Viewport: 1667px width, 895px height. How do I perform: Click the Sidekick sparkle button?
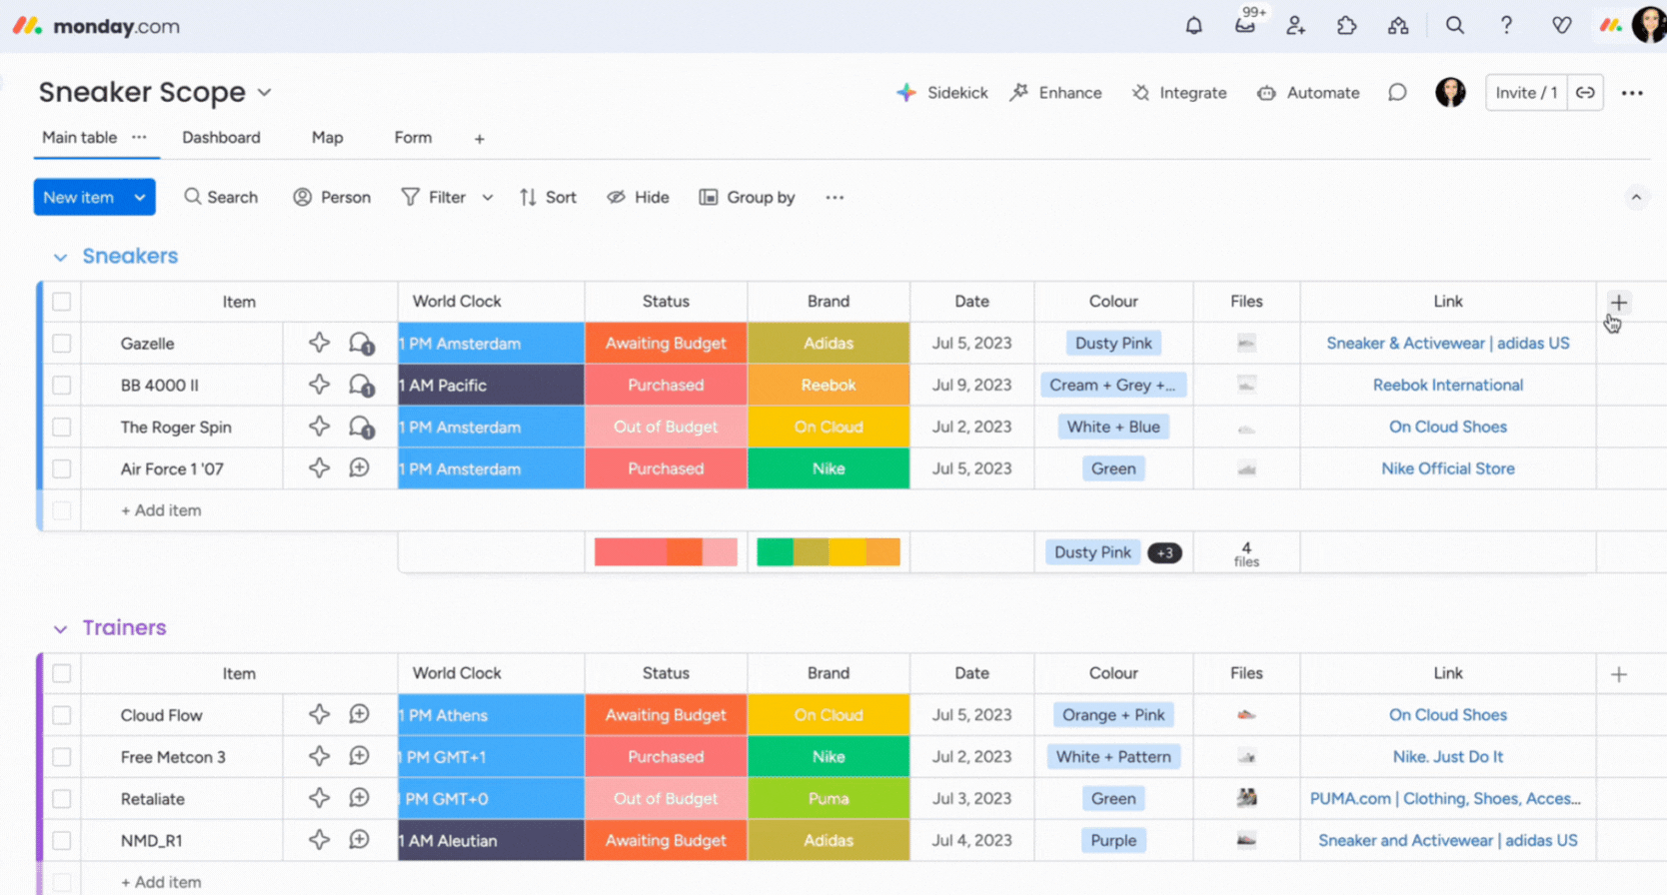point(942,93)
